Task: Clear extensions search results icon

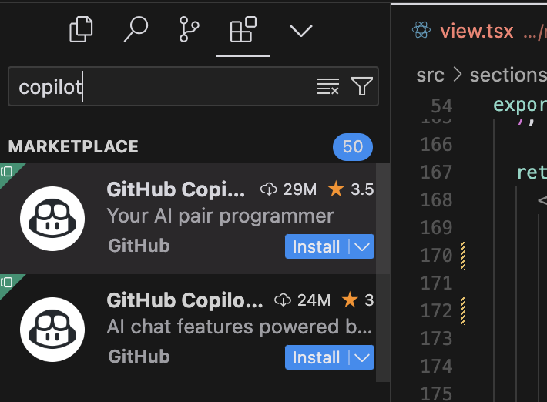Action: point(328,86)
